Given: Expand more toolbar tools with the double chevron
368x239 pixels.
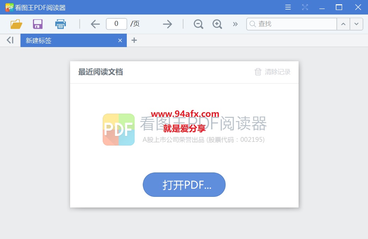Looking at the screenshot, I should point(235,24).
